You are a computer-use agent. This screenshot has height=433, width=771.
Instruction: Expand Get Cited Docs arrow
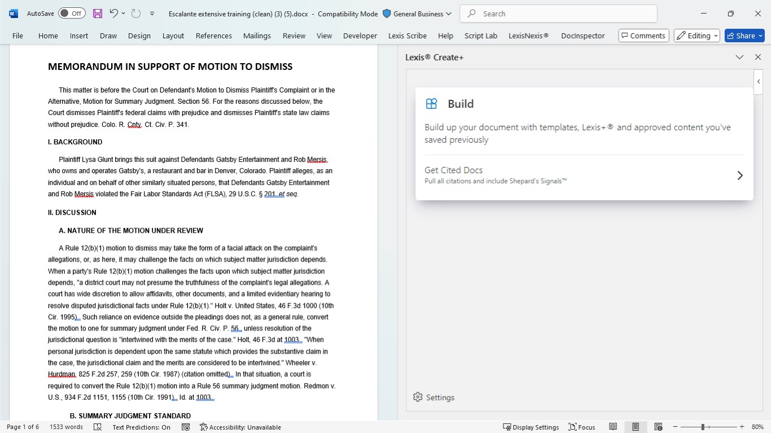point(740,175)
